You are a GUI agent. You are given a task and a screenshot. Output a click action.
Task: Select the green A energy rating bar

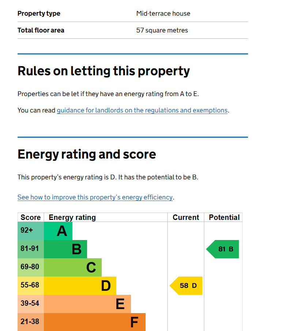tap(58, 231)
